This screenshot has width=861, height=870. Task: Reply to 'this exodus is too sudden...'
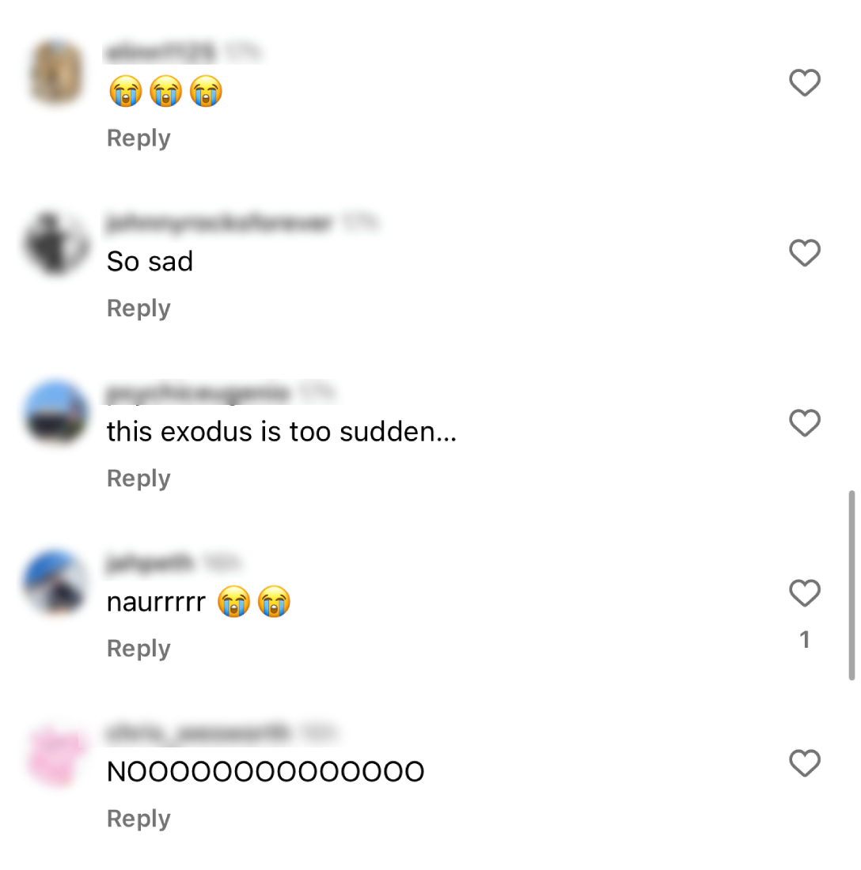[x=138, y=478]
